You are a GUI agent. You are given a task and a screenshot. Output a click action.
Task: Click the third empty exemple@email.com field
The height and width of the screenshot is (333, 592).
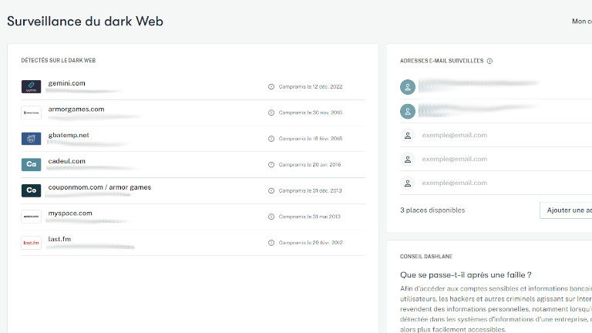click(x=455, y=183)
